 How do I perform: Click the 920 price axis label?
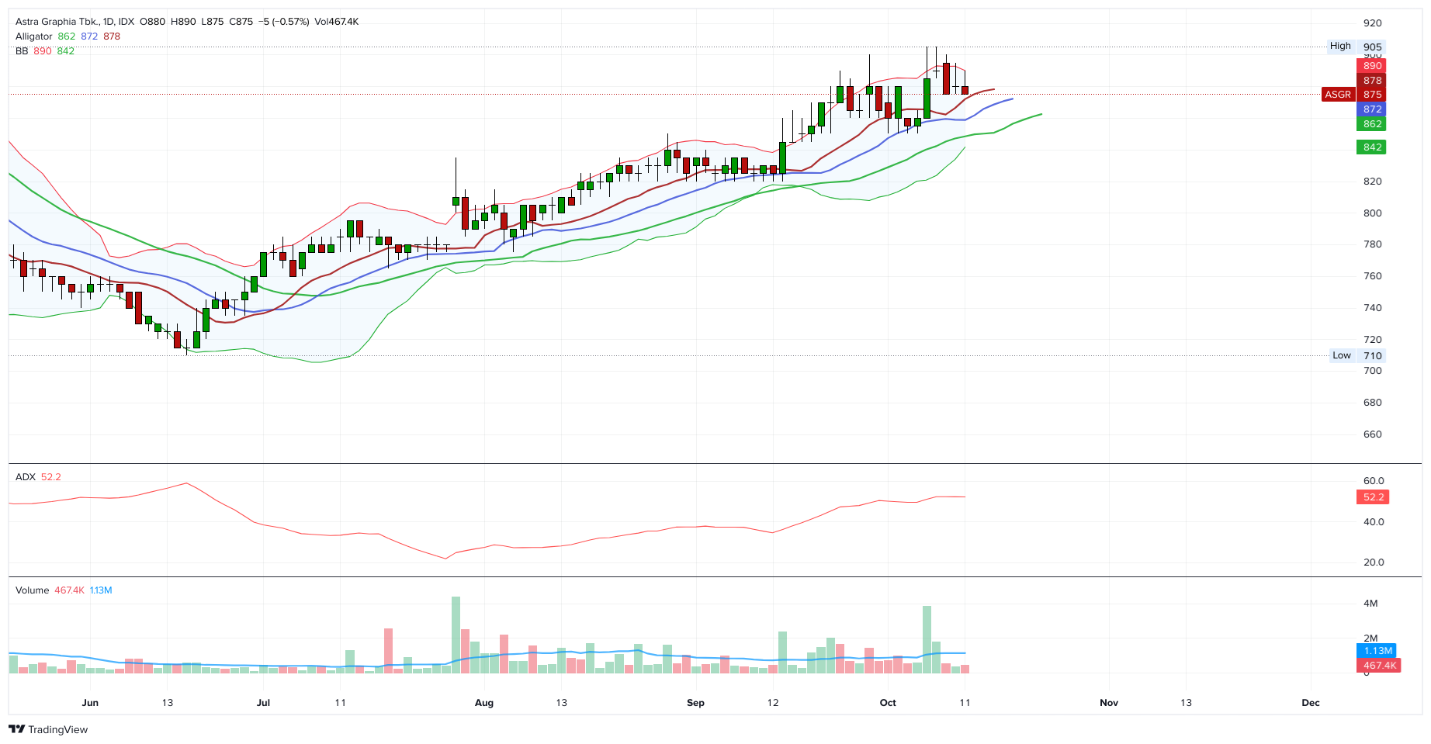point(1373,23)
